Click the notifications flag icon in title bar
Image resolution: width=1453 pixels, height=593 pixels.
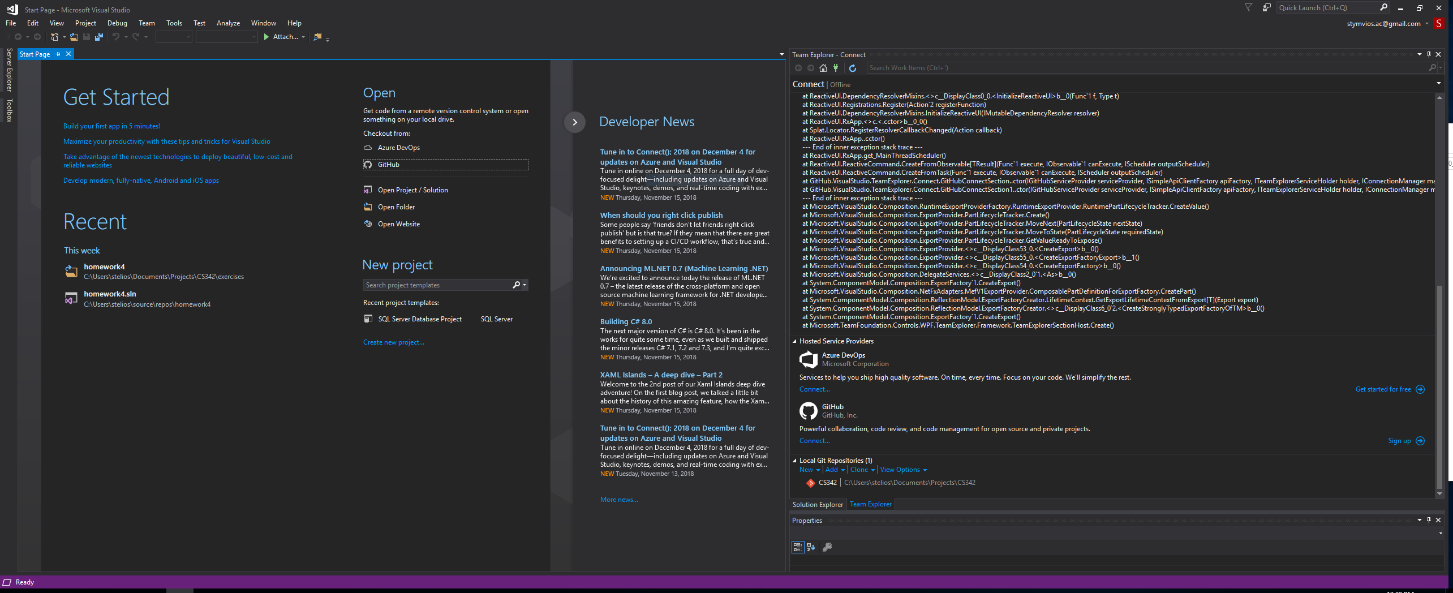[x=1248, y=8]
